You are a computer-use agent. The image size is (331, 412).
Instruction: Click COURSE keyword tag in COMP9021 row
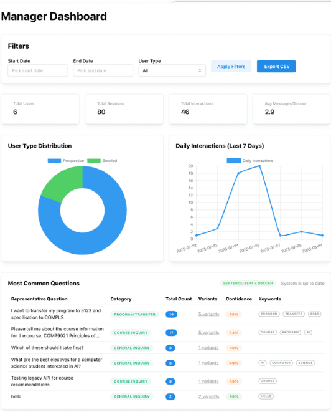268,332
